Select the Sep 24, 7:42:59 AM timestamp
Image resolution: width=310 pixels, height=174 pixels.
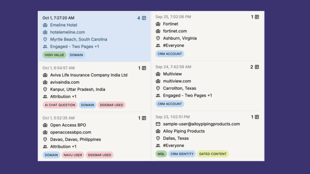click(173, 67)
